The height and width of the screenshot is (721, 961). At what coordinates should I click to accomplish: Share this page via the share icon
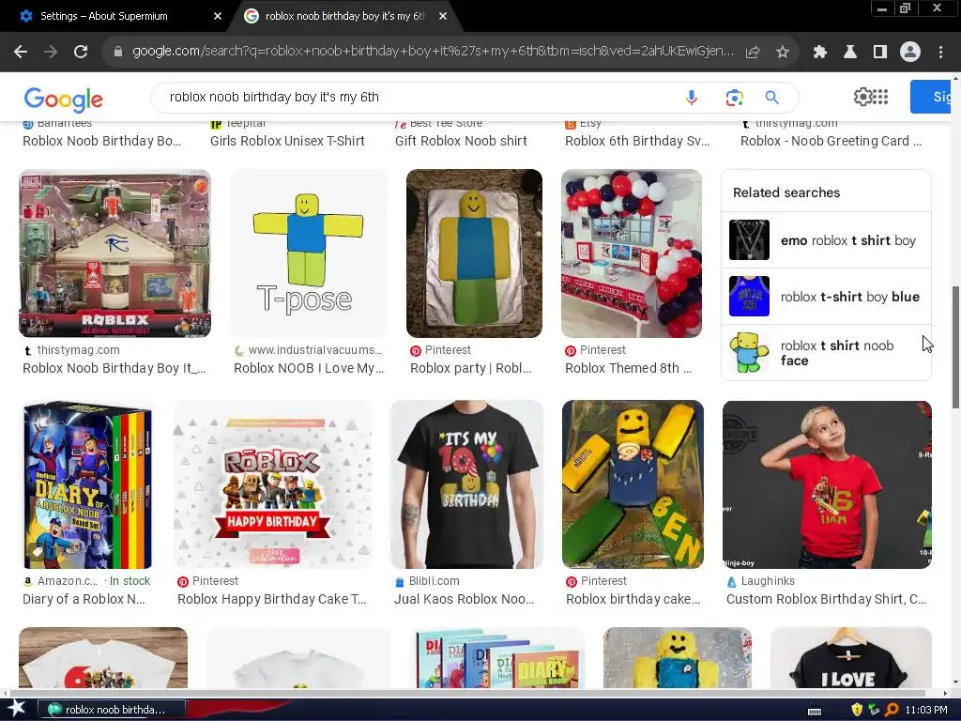[x=753, y=53]
